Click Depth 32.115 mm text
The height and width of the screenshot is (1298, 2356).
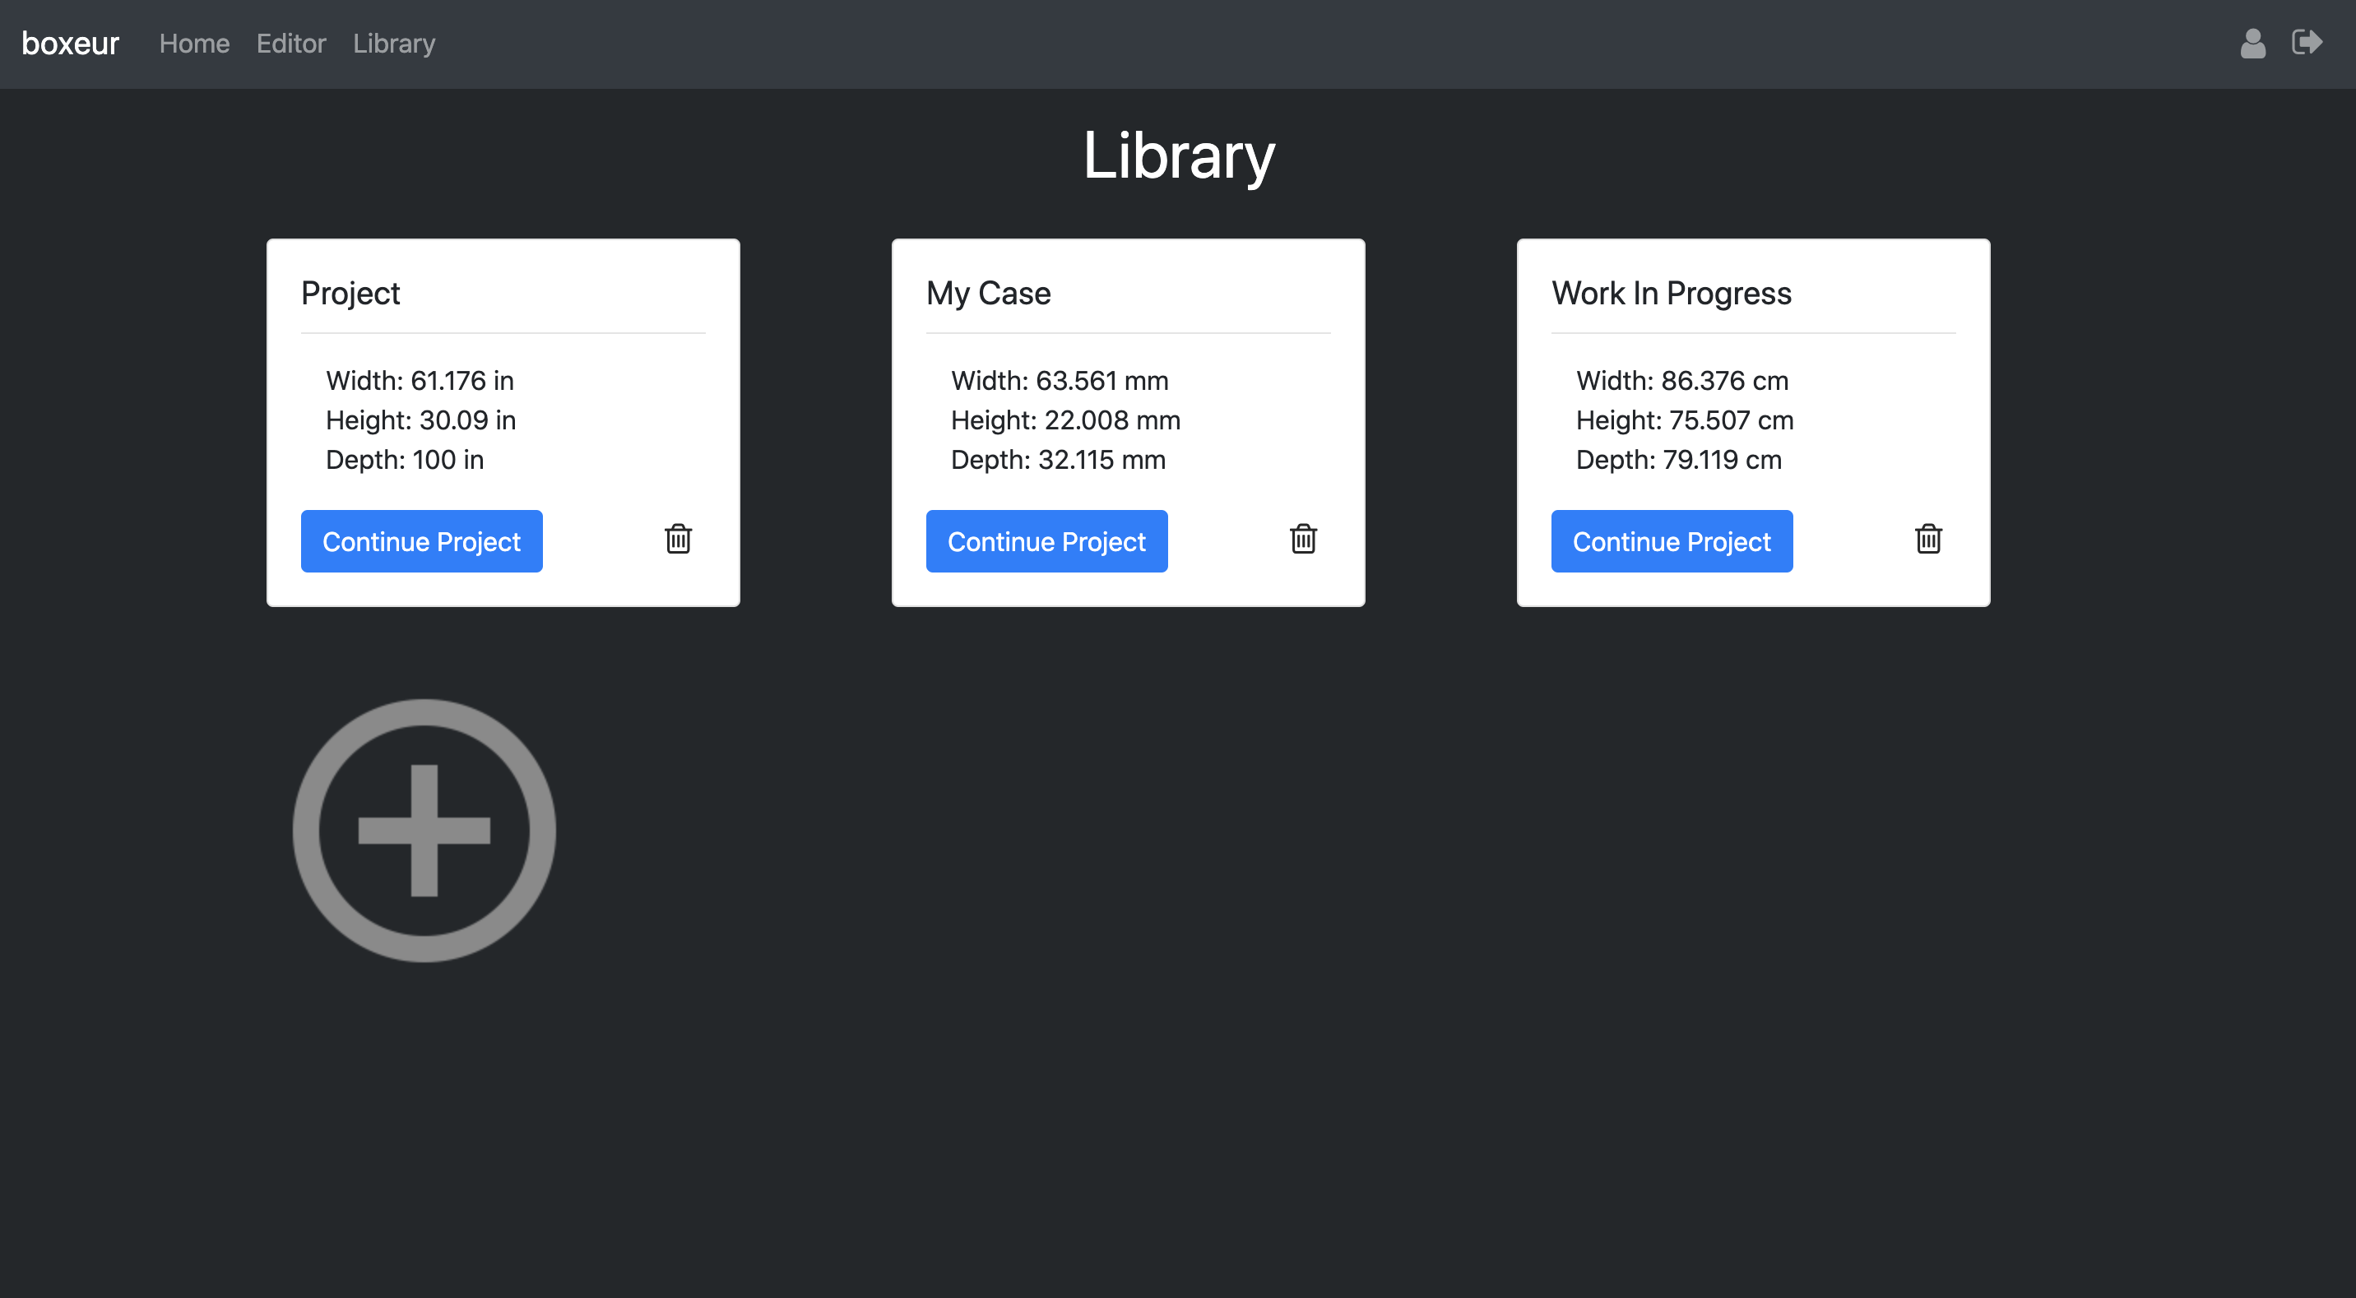[x=1058, y=460]
